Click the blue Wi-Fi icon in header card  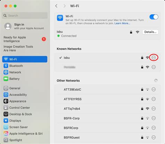[x=60, y=18]
